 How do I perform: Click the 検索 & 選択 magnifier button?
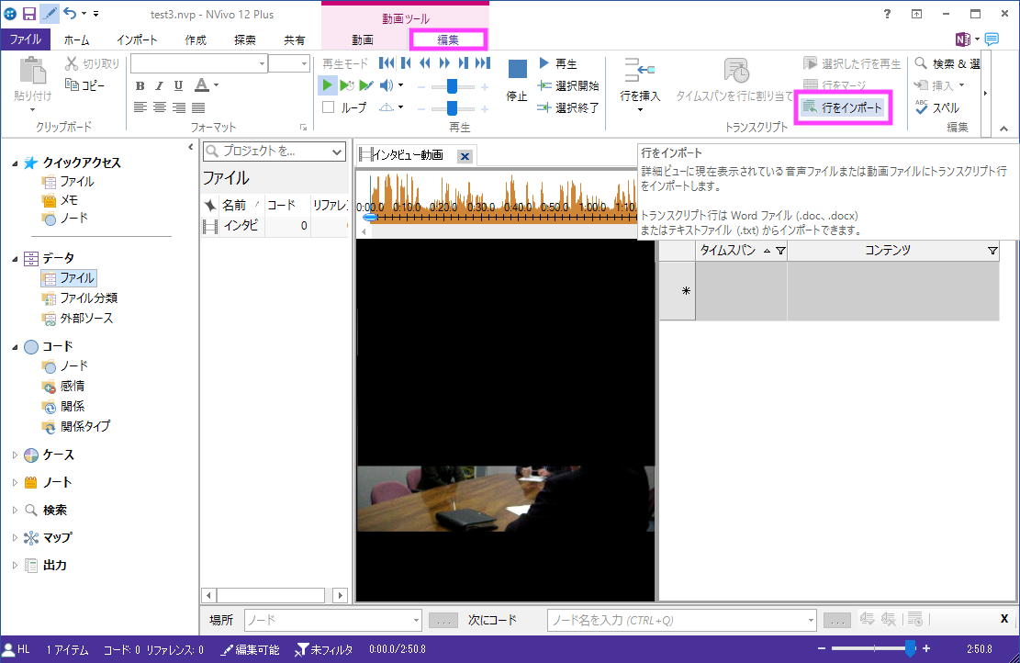tap(947, 63)
